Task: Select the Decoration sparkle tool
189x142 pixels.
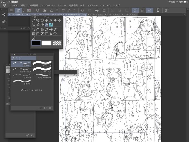Action: [38, 29]
